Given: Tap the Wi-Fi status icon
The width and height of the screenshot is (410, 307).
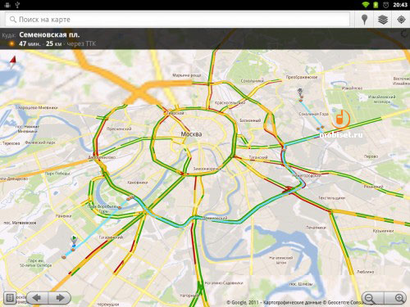Looking at the screenshot, I should pyautogui.click(x=365, y=5).
